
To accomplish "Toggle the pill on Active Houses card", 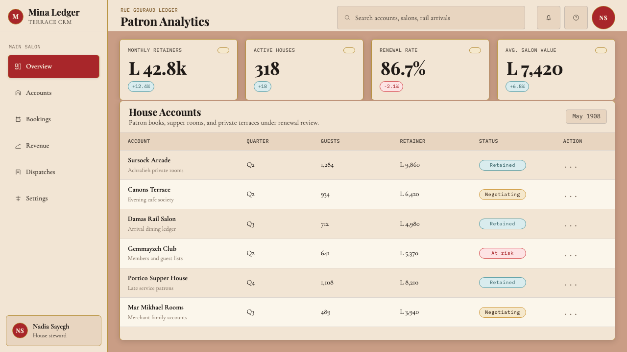I will (x=349, y=50).
